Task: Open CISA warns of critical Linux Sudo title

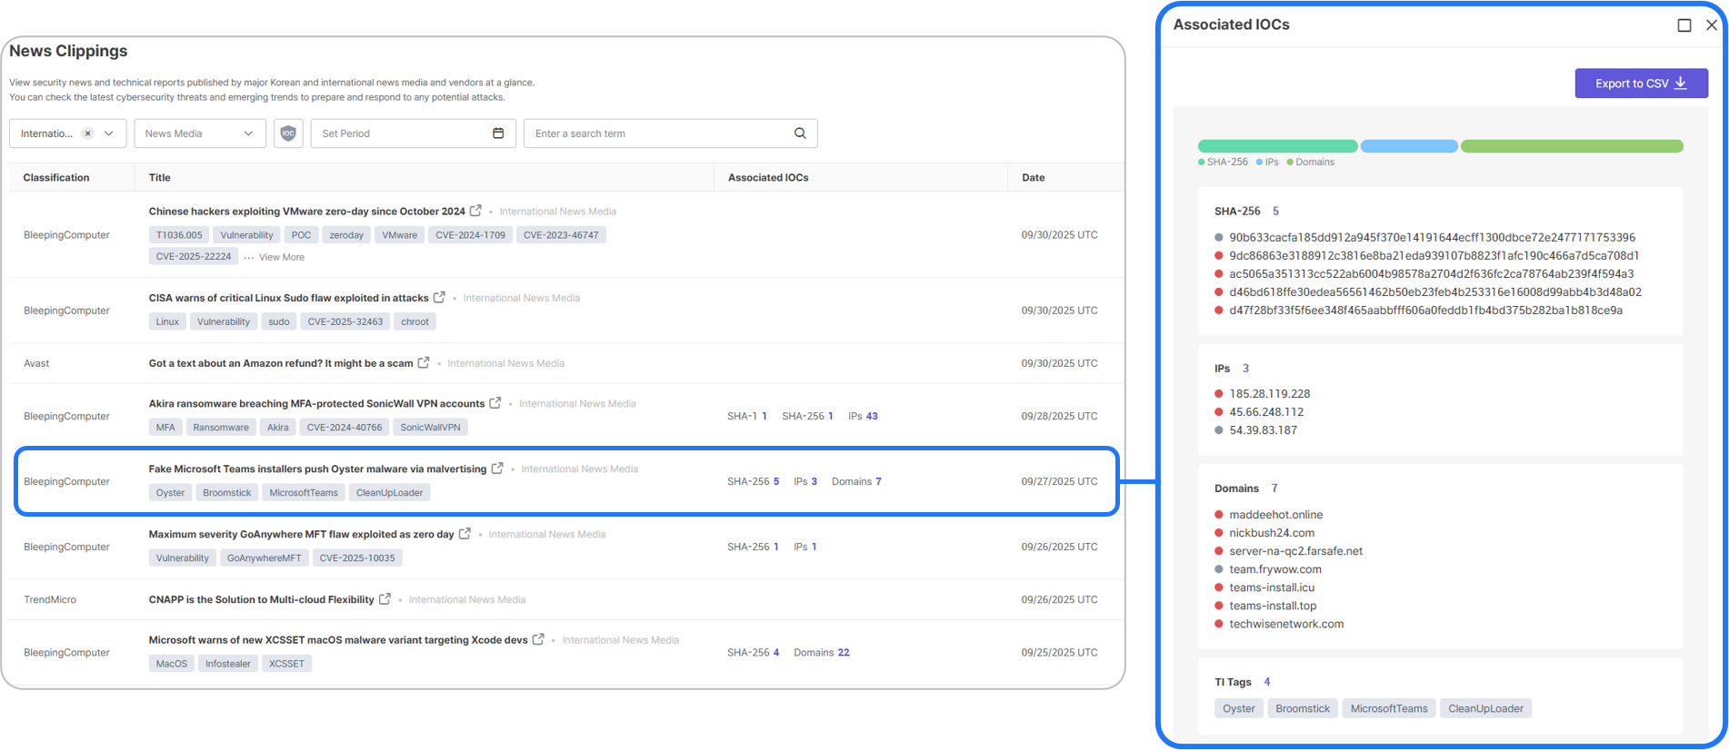Action: pos(289,298)
